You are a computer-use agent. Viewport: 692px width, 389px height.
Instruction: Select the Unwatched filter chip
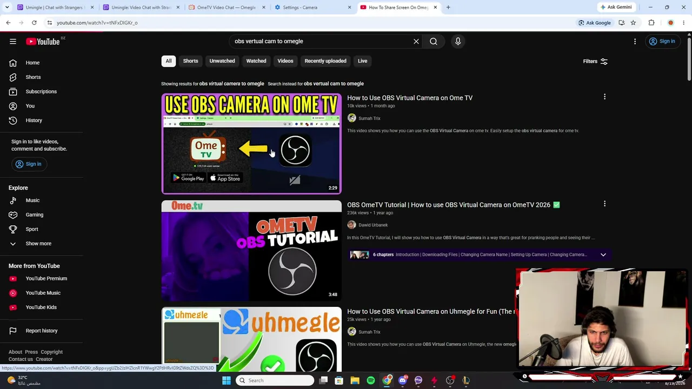click(x=222, y=61)
